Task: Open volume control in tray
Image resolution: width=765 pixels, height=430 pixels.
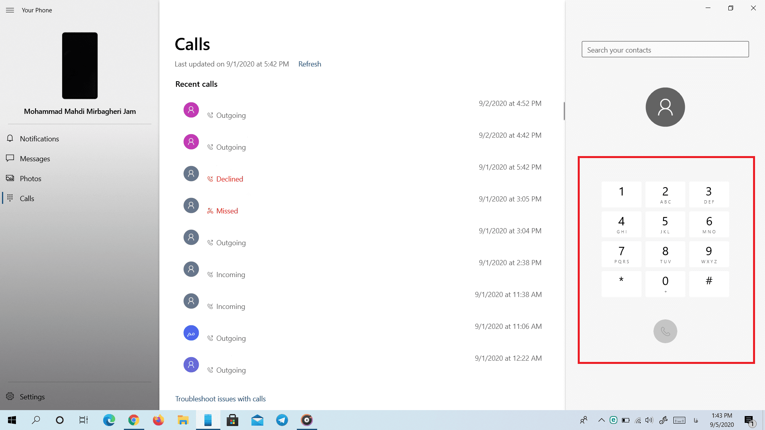Action: pos(649,420)
